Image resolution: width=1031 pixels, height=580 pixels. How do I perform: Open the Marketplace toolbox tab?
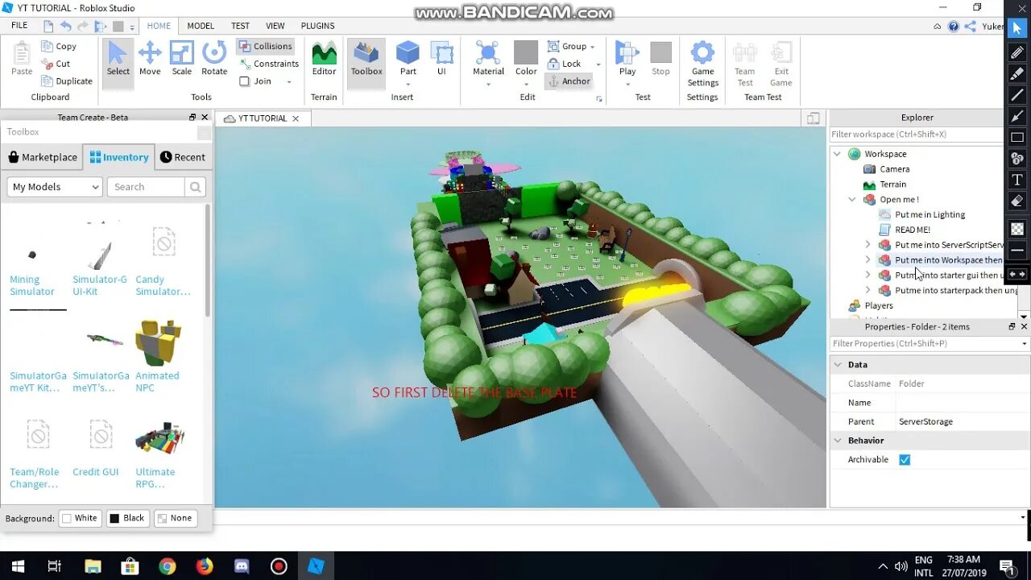43,157
